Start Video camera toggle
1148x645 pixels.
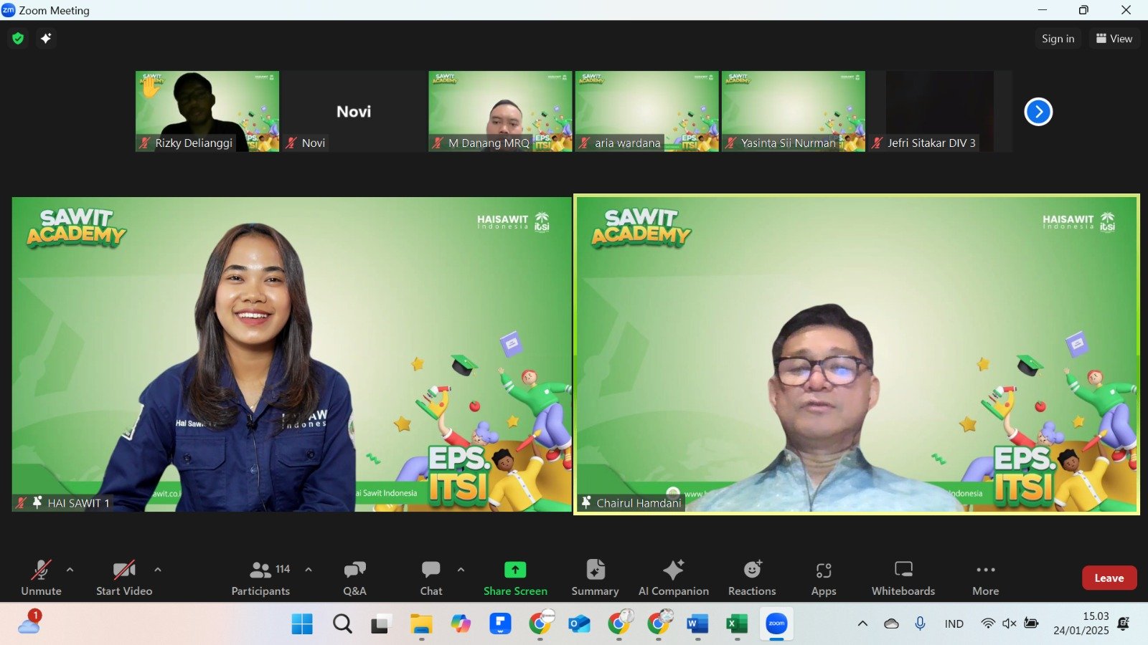tap(124, 578)
